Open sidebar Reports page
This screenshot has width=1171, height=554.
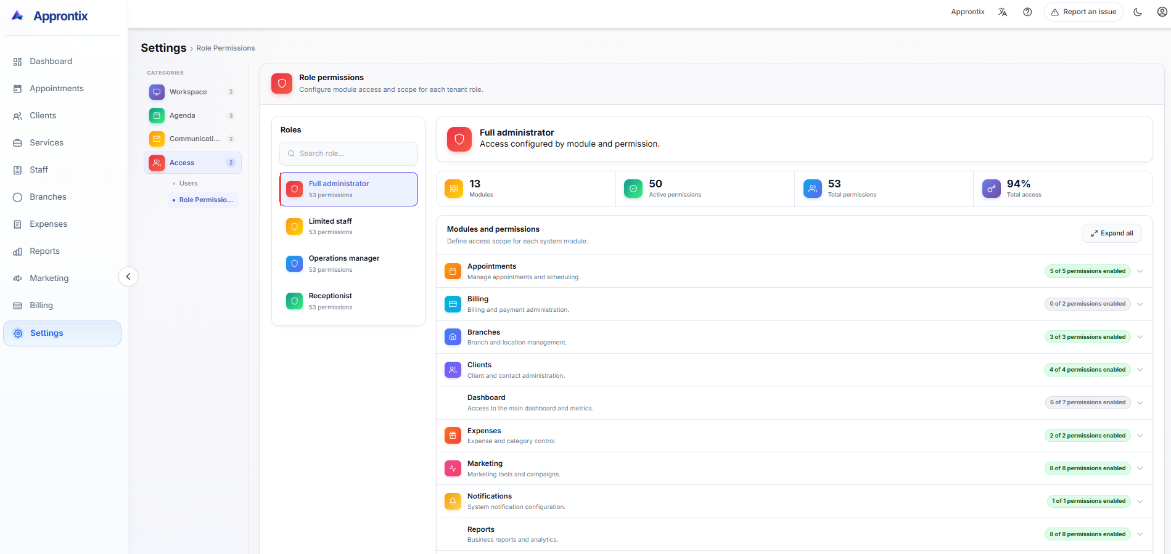pyautogui.click(x=62, y=251)
